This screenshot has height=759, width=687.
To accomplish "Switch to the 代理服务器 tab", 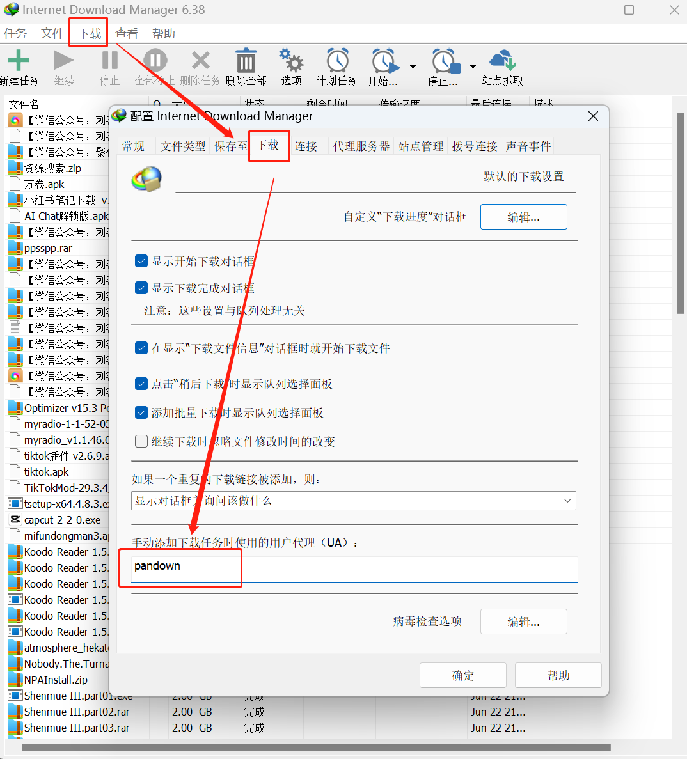I will point(361,146).
